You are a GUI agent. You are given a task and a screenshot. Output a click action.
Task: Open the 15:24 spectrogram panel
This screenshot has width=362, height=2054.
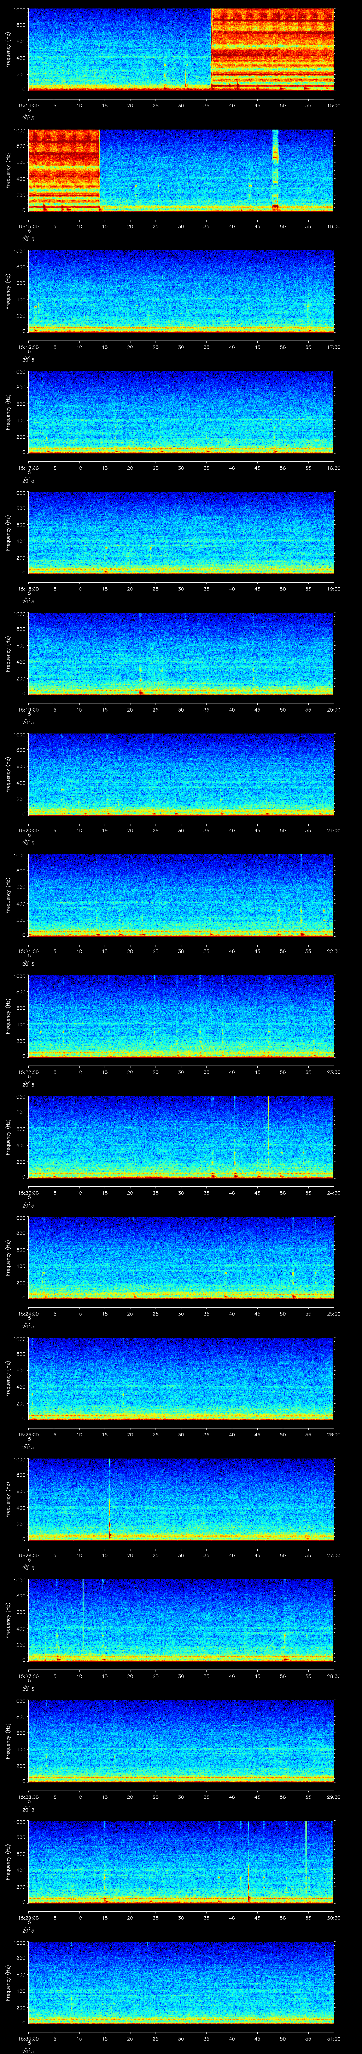tap(181, 1257)
